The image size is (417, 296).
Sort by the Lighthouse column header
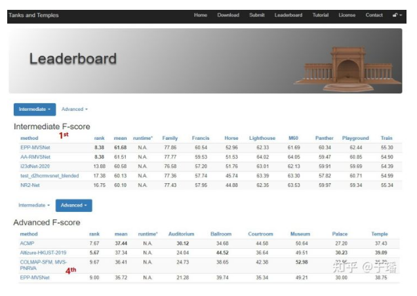pyautogui.click(x=262, y=138)
